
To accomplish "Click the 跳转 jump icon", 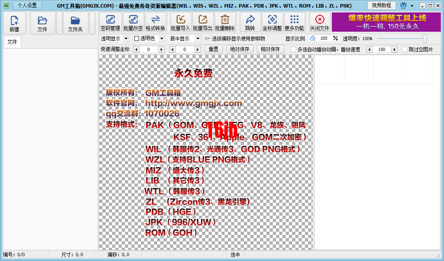I will (x=251, y=22).
